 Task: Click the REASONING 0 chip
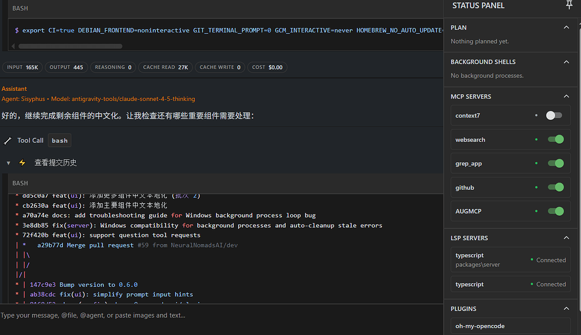pos(113,67)
